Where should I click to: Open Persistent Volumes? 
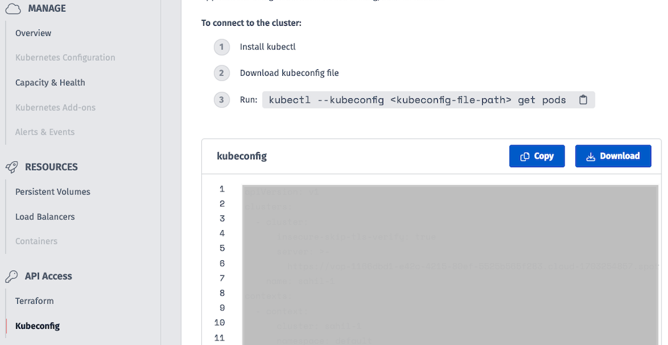coord(53,191)
